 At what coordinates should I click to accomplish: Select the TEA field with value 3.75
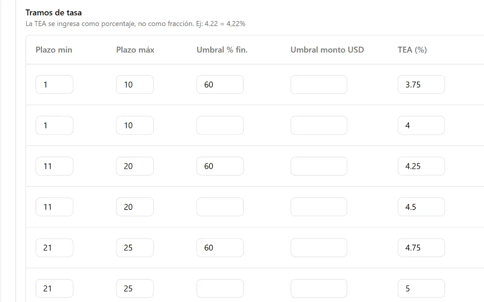click(x=421, y=85)
